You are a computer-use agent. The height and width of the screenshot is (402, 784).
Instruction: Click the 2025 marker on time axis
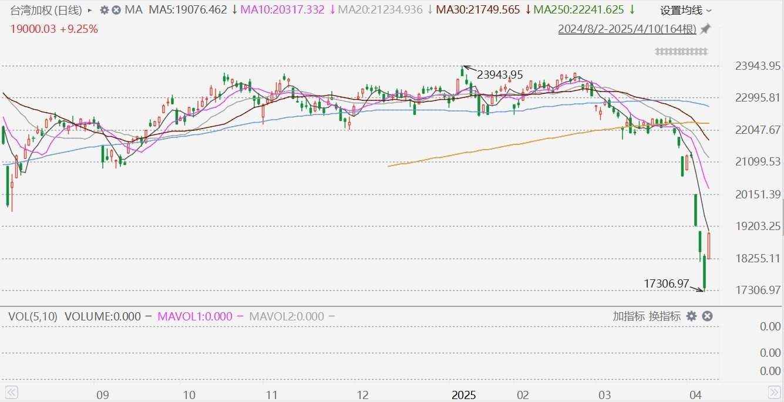click(x=463, y=394)
